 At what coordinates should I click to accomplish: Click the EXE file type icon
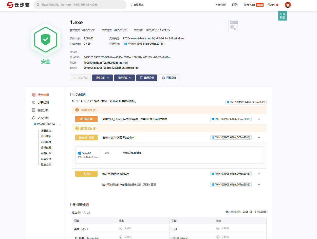point(233,26)
